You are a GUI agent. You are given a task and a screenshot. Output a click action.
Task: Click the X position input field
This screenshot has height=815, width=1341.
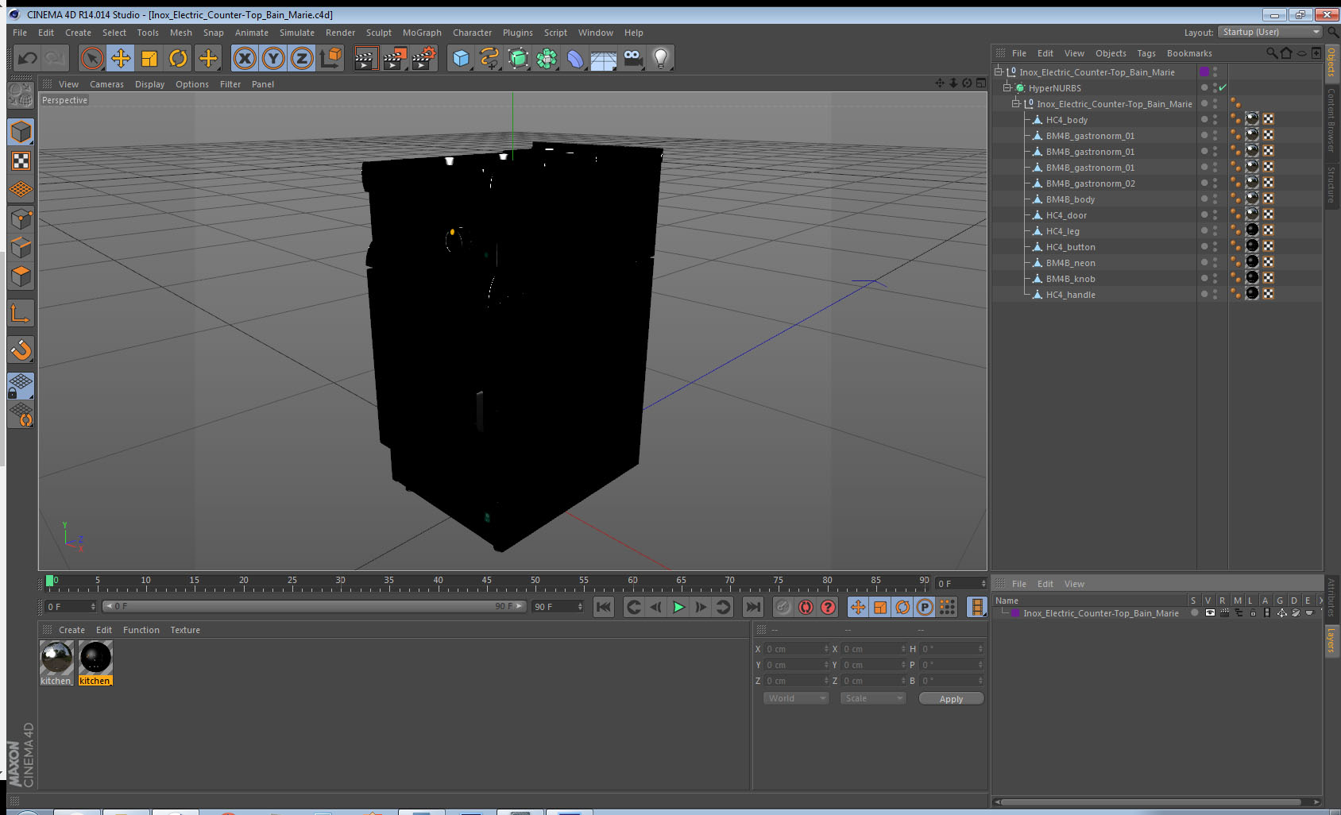797,649
